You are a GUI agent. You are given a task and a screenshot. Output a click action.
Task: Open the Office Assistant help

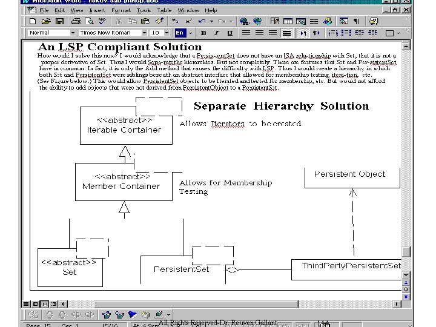tap(374, 21)
